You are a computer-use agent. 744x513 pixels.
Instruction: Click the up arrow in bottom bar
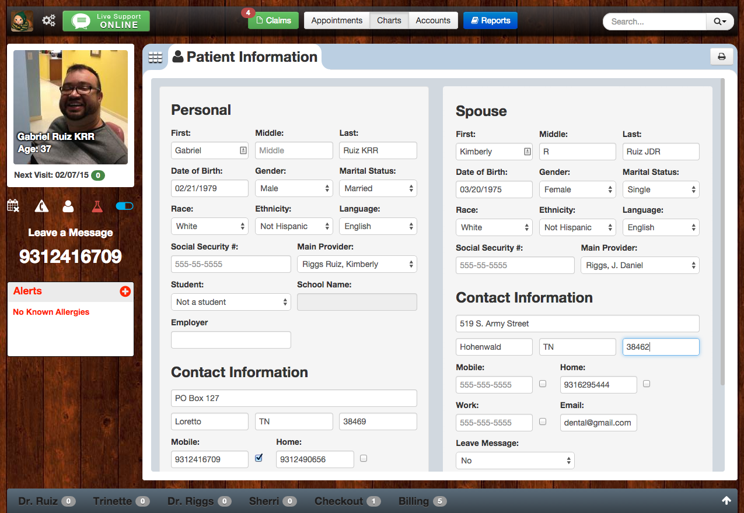click(x=726, y=501)
